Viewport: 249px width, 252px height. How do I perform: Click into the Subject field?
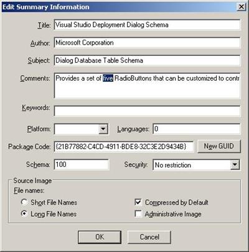point(147,60)
